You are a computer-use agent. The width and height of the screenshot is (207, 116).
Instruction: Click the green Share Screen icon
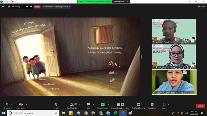103,105
